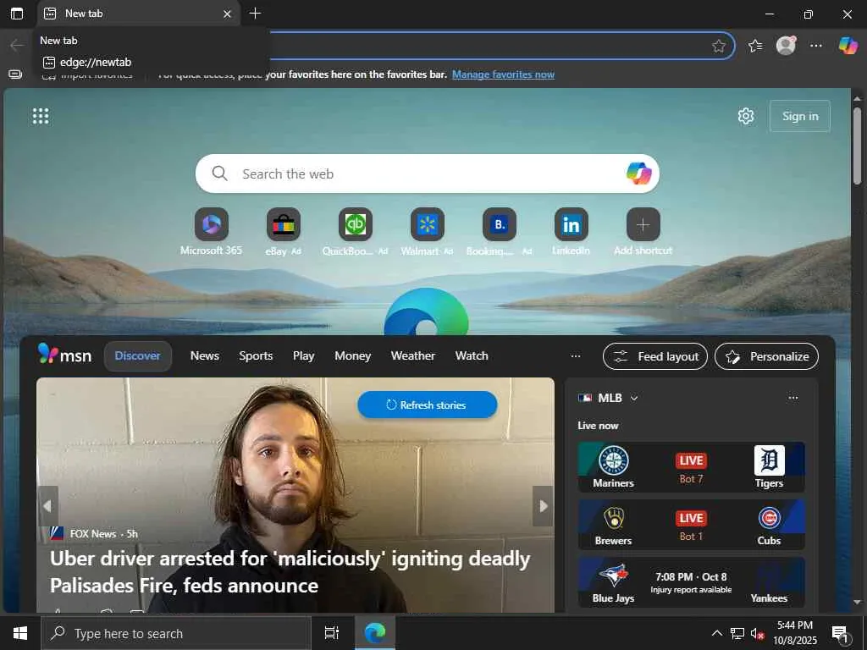Open Task View on taskbar

point(331,633)
